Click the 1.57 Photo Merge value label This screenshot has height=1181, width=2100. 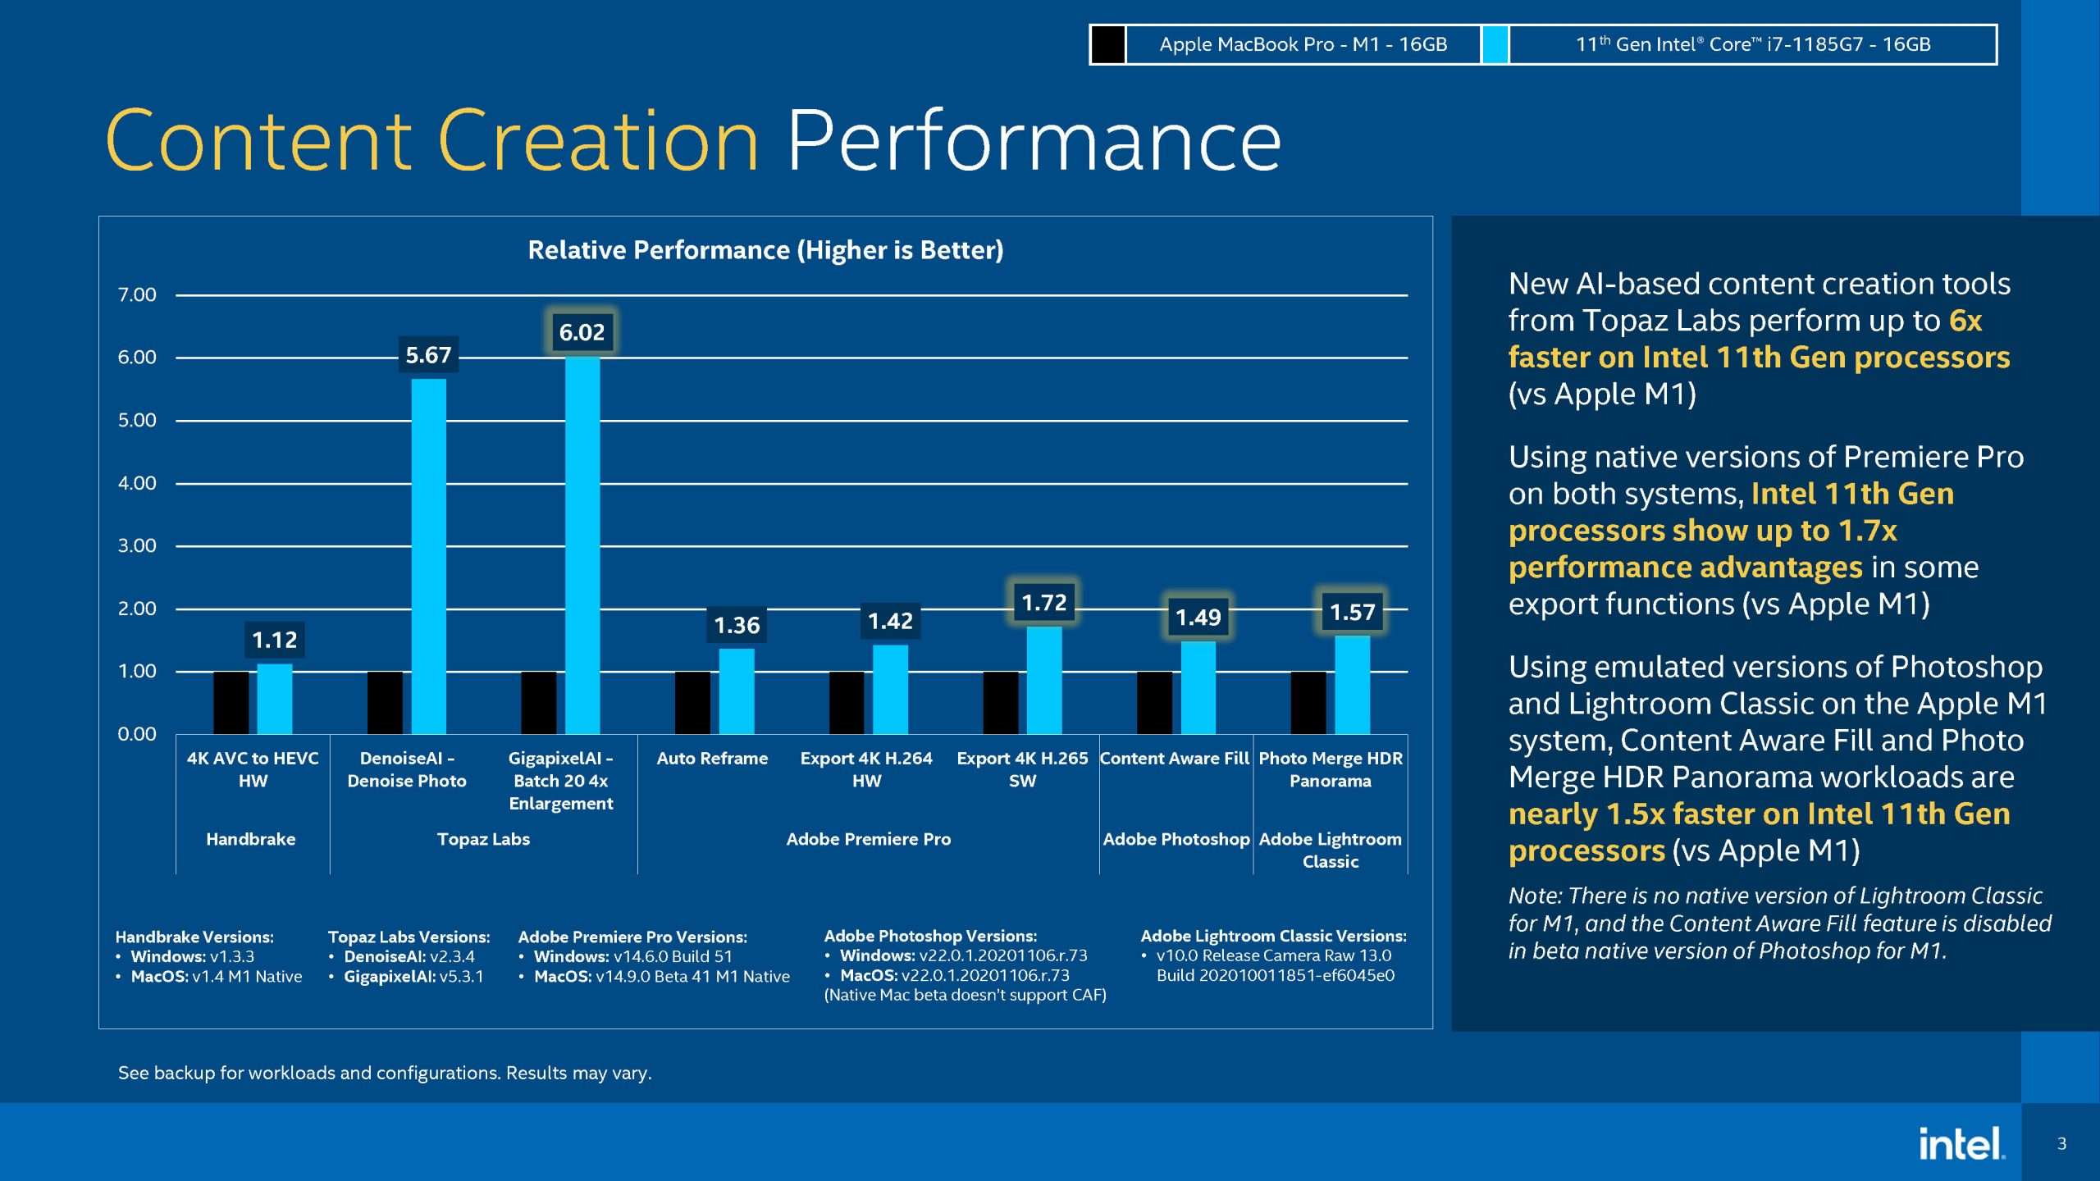1352,612
